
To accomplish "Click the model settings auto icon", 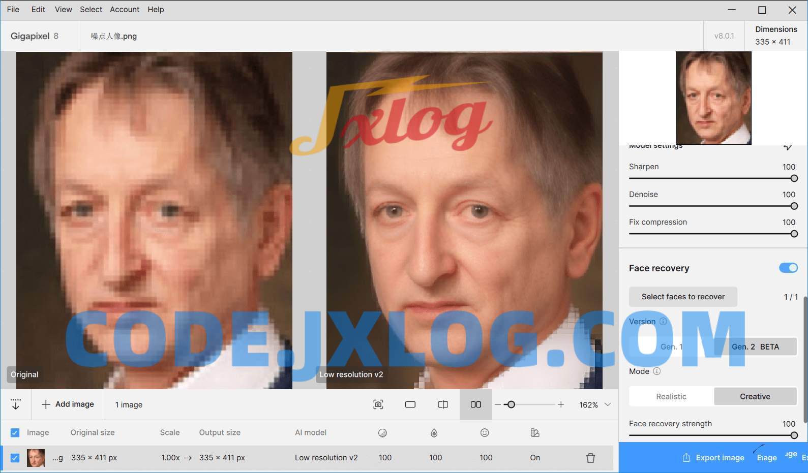I will pyautogui.click(x=788, y=147).
